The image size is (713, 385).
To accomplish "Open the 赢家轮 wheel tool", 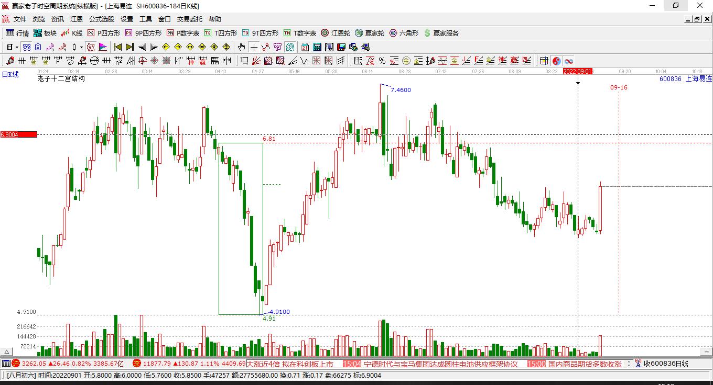I will tap(370, 33).
